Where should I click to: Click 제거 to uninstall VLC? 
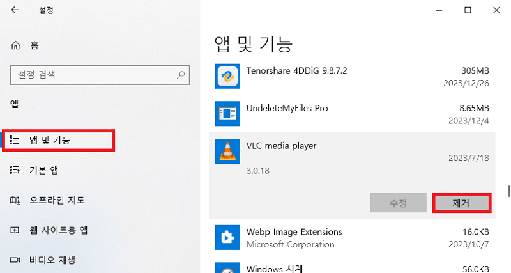(461, 203)
